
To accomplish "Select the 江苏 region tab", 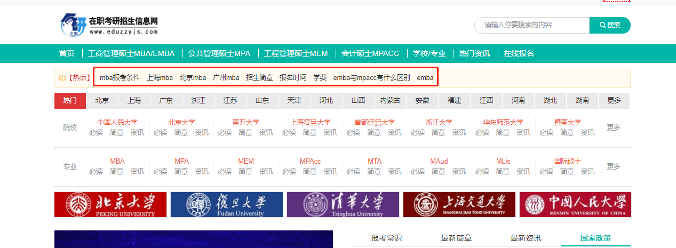I will pos(230,101).
